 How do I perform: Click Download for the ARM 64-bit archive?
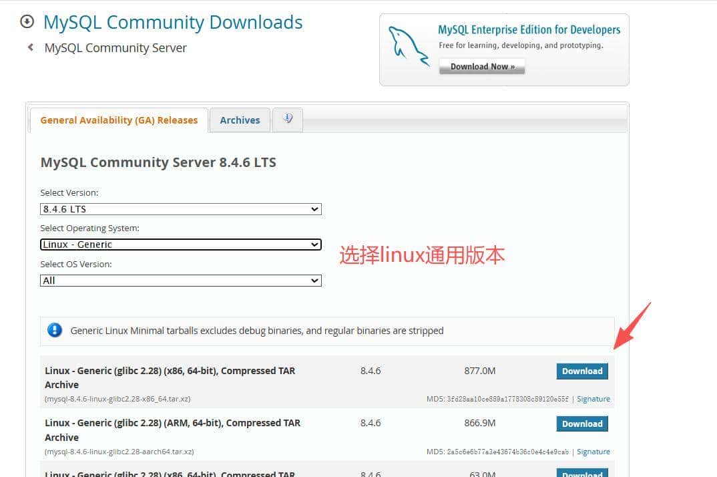[x=581, y=424]
